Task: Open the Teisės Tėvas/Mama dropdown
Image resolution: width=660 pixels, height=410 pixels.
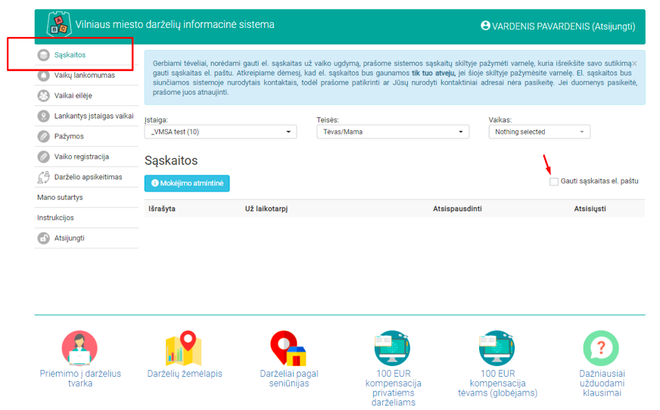Action: [x=393, y=132]
